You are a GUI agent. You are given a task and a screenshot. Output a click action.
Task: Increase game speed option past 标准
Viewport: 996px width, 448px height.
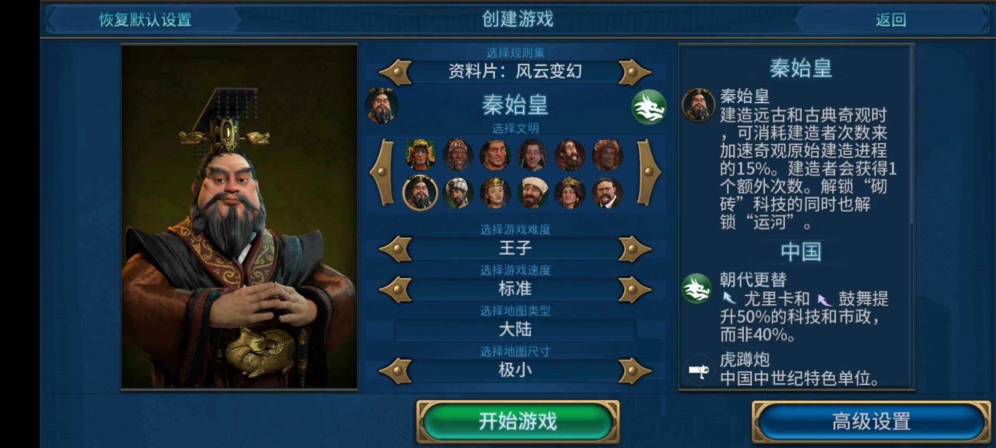click(634, 290)
